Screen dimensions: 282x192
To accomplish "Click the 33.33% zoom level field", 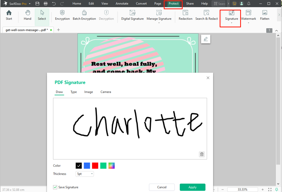I will coord(243,190).
